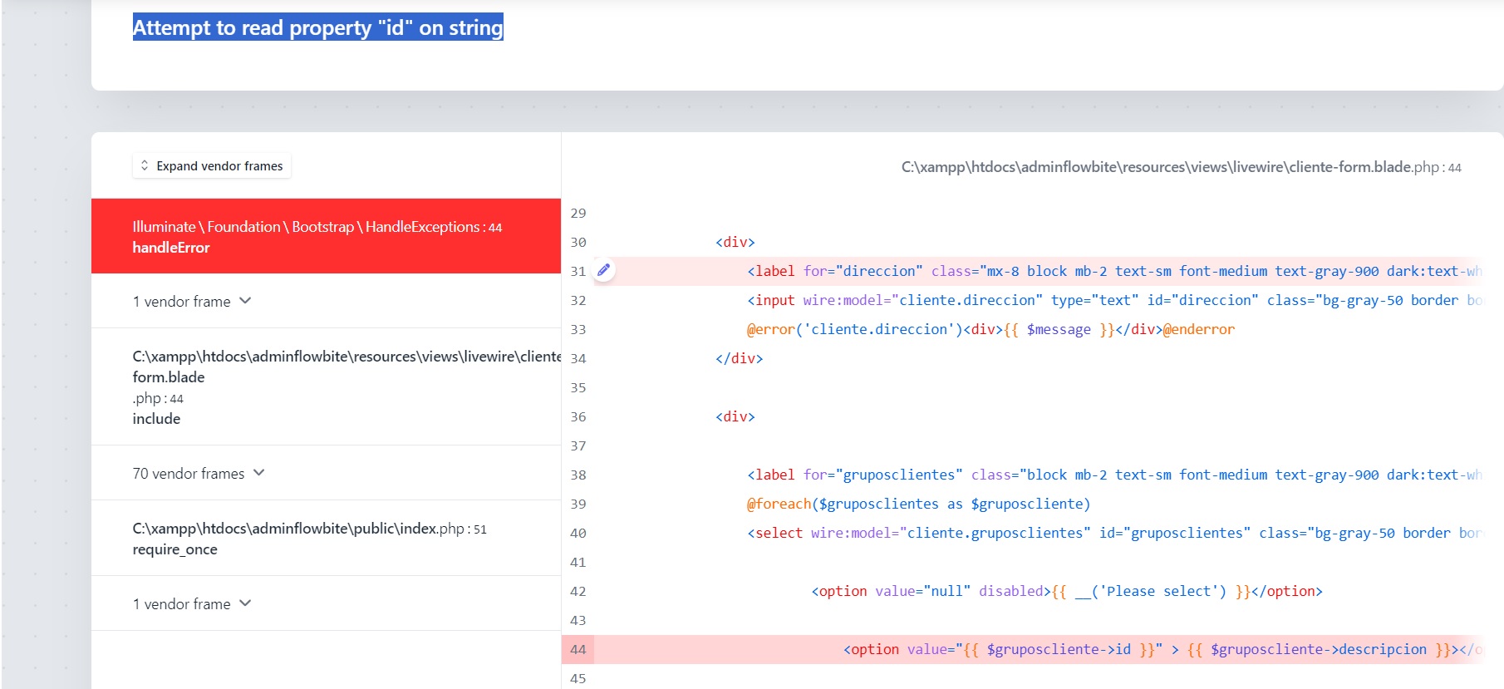1504x689 pixels.
Task: Click closing div tag on line 34
Action: [740, 358]
